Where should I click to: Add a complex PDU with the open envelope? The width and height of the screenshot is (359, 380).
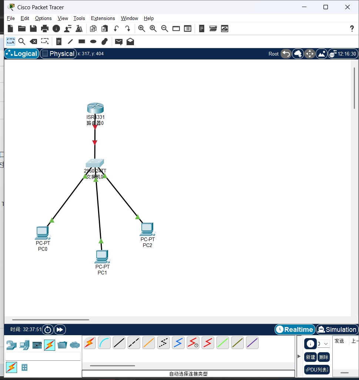tap(130, 41)
